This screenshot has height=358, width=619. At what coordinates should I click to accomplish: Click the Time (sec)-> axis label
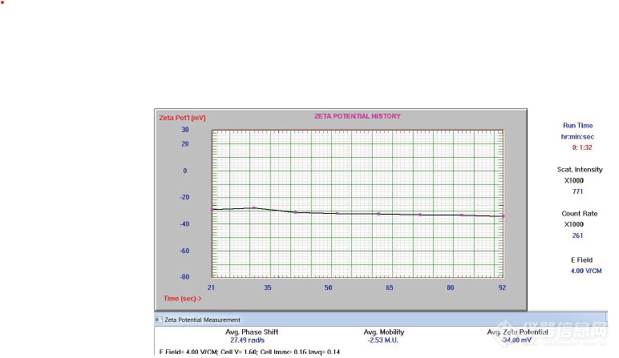184,298
